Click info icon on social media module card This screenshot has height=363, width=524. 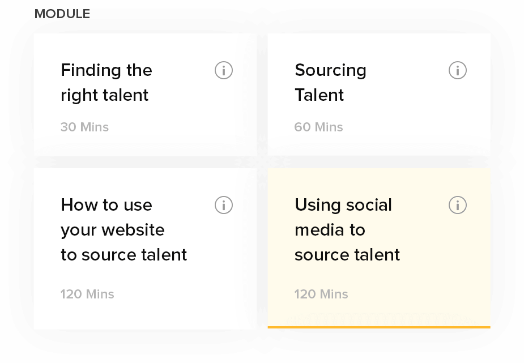coord(458,204)
